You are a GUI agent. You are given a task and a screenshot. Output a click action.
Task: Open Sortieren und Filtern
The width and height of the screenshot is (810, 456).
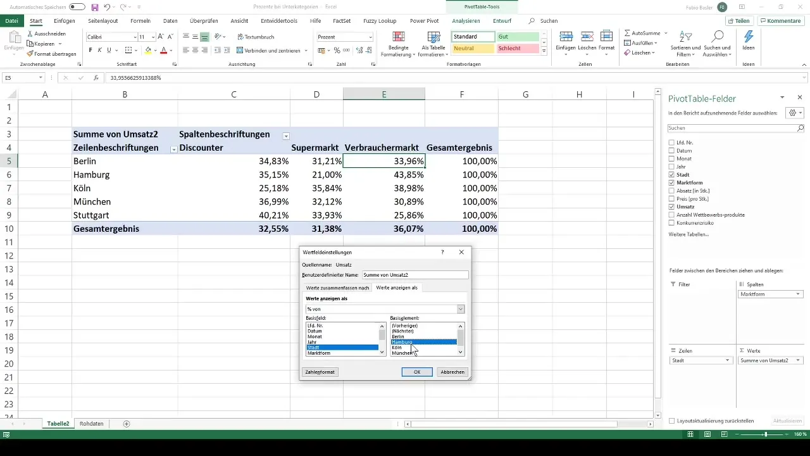pos(685,43)
